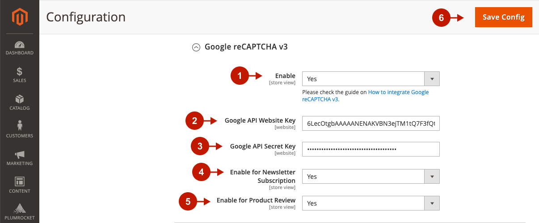
Task: Click the Google API Secret Key label
Action: pyautogui.click(x=263, y=146)
